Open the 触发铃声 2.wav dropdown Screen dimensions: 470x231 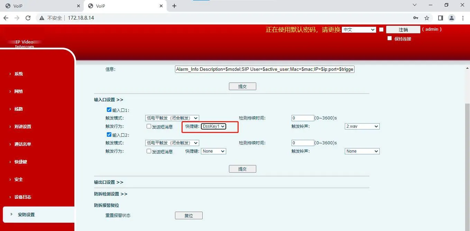pos(362,126)
